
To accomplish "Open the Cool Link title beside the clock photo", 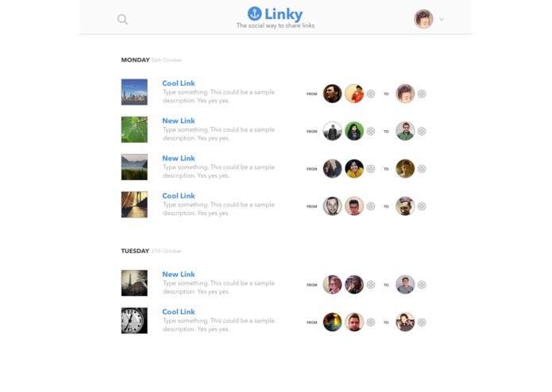I will tap(179, 312).
